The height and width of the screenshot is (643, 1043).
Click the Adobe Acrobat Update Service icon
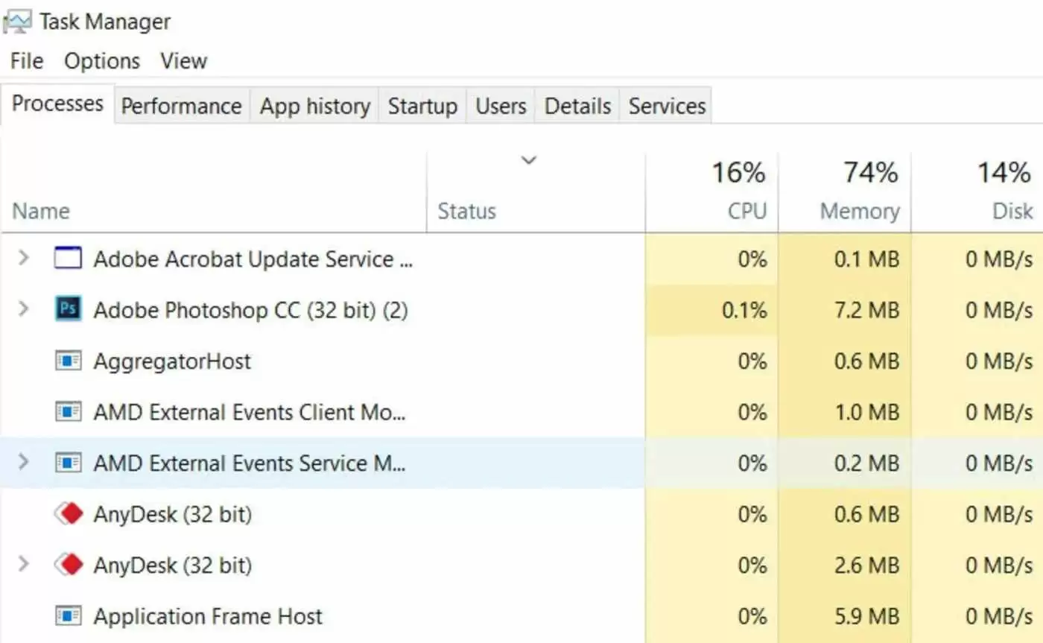click(68, 259)
